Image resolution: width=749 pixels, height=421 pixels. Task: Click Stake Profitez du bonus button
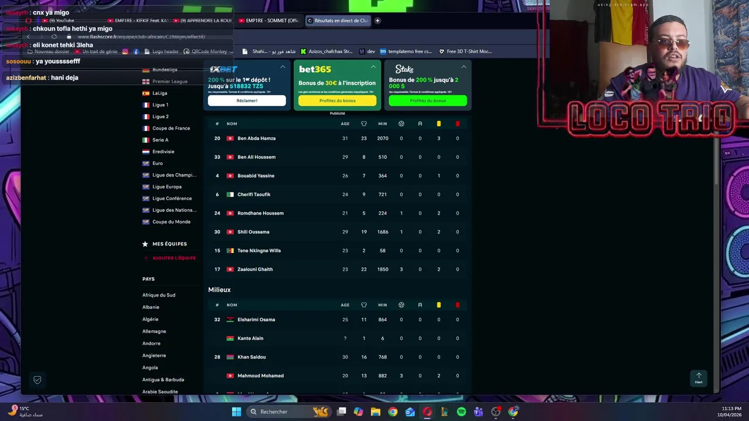(428, 101)
